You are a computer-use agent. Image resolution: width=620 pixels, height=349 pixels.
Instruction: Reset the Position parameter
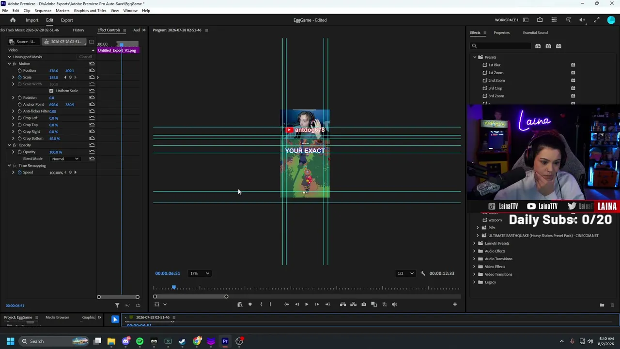[92, 71]
